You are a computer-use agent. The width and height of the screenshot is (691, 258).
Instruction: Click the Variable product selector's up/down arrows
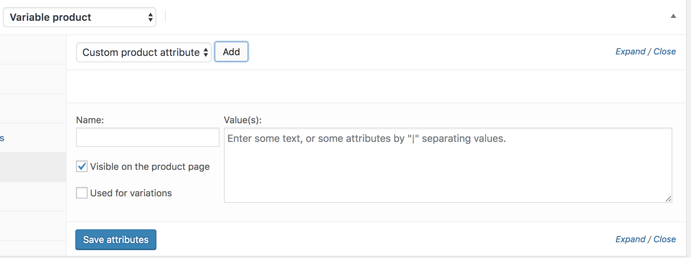tap(150, 17)
